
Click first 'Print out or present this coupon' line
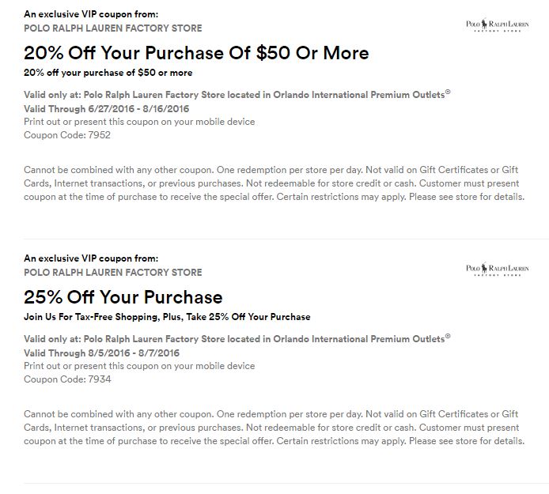[x=139, y=122]
